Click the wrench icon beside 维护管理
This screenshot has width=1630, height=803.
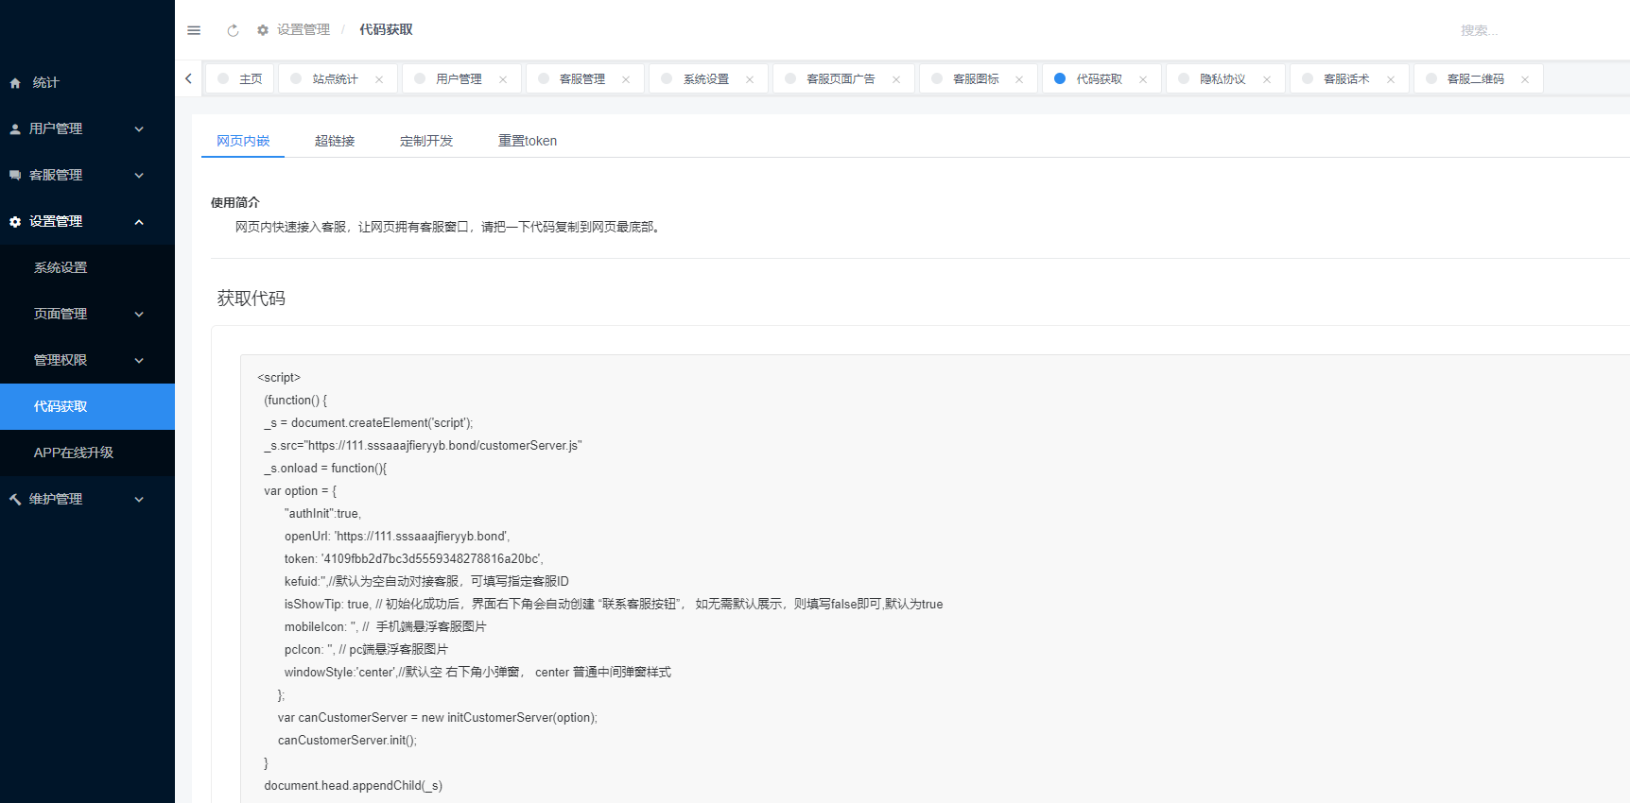tap(15, 500)
